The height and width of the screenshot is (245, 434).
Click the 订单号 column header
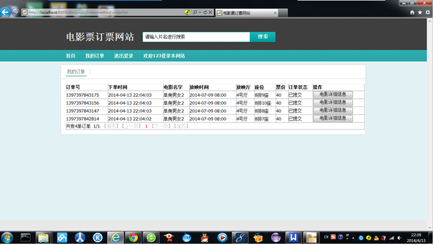(x=73, y=87)
